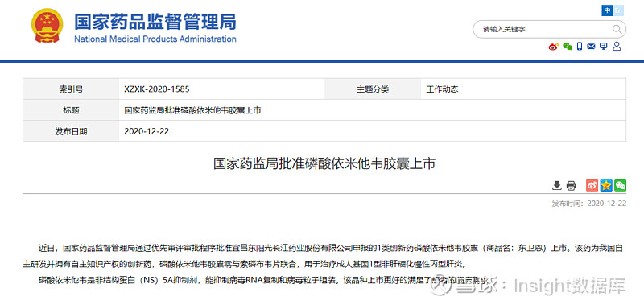Click the 索引号 label cell
The height and width of the screenshot is (305, 644).
coord(71,89)
